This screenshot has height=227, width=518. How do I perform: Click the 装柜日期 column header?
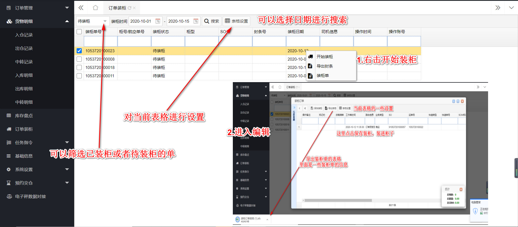click(296, 32)
